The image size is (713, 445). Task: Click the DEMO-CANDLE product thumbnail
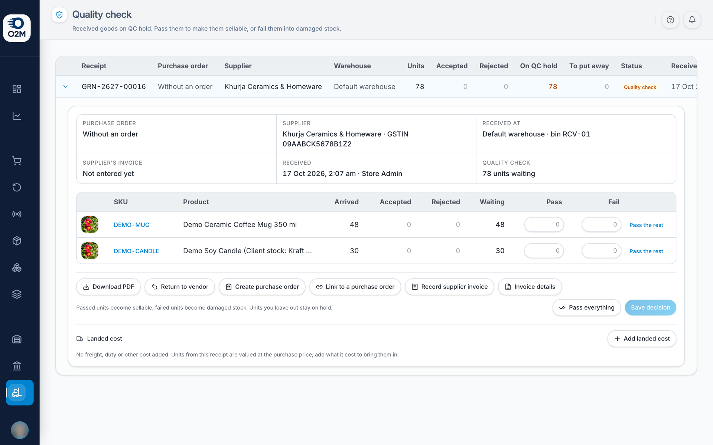[89, 251]
